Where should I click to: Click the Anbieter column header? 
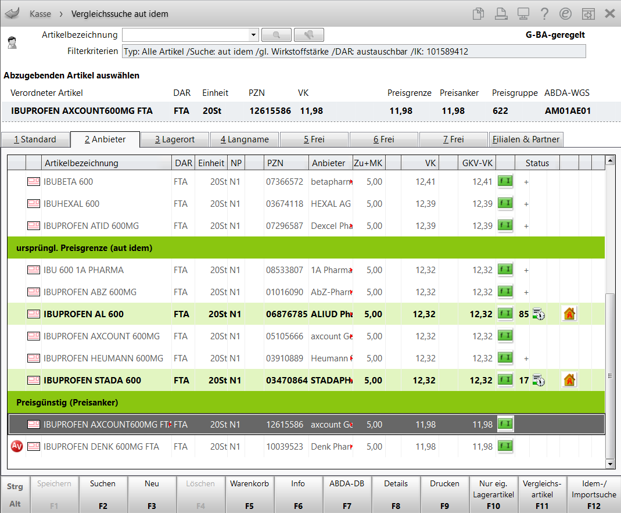tap(331, 163)
